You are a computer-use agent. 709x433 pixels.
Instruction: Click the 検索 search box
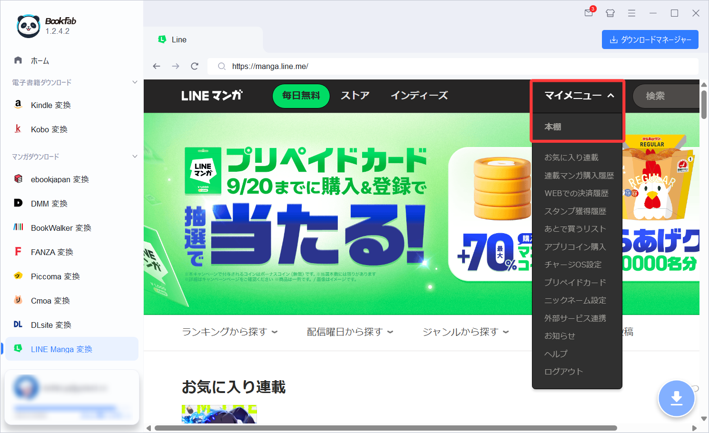click(x=666, y=96)
